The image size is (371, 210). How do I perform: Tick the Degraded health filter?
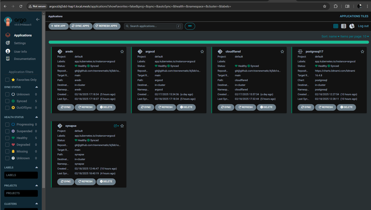point(7,145)
